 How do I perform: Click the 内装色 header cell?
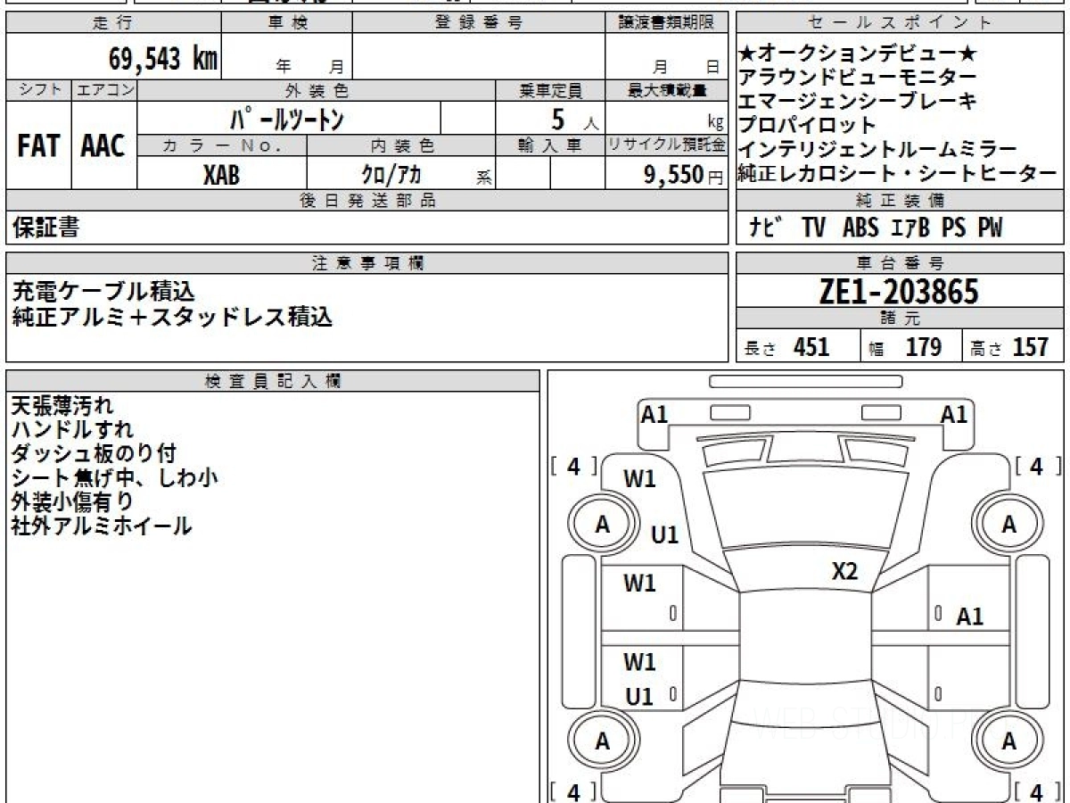(401, 145)
